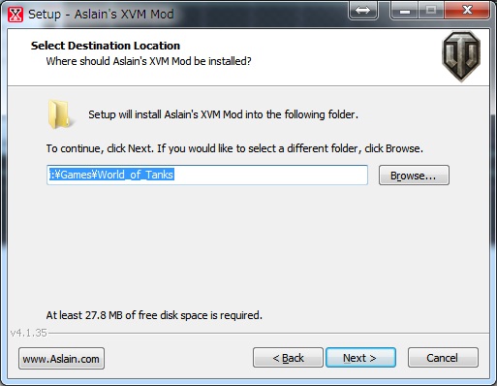Click into the destination folder path field
This screenshot has height=386, width=497.
tap(207, 175)
